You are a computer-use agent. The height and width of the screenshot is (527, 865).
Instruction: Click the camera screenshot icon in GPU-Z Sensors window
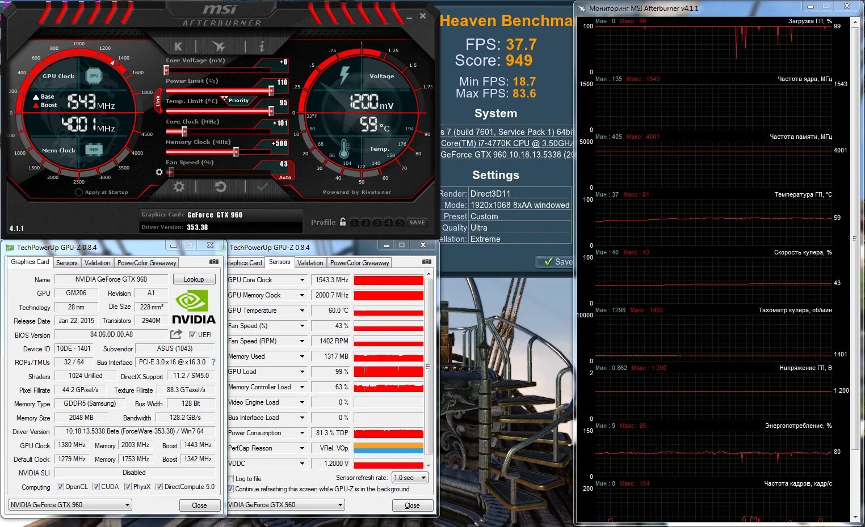(427, 262)
